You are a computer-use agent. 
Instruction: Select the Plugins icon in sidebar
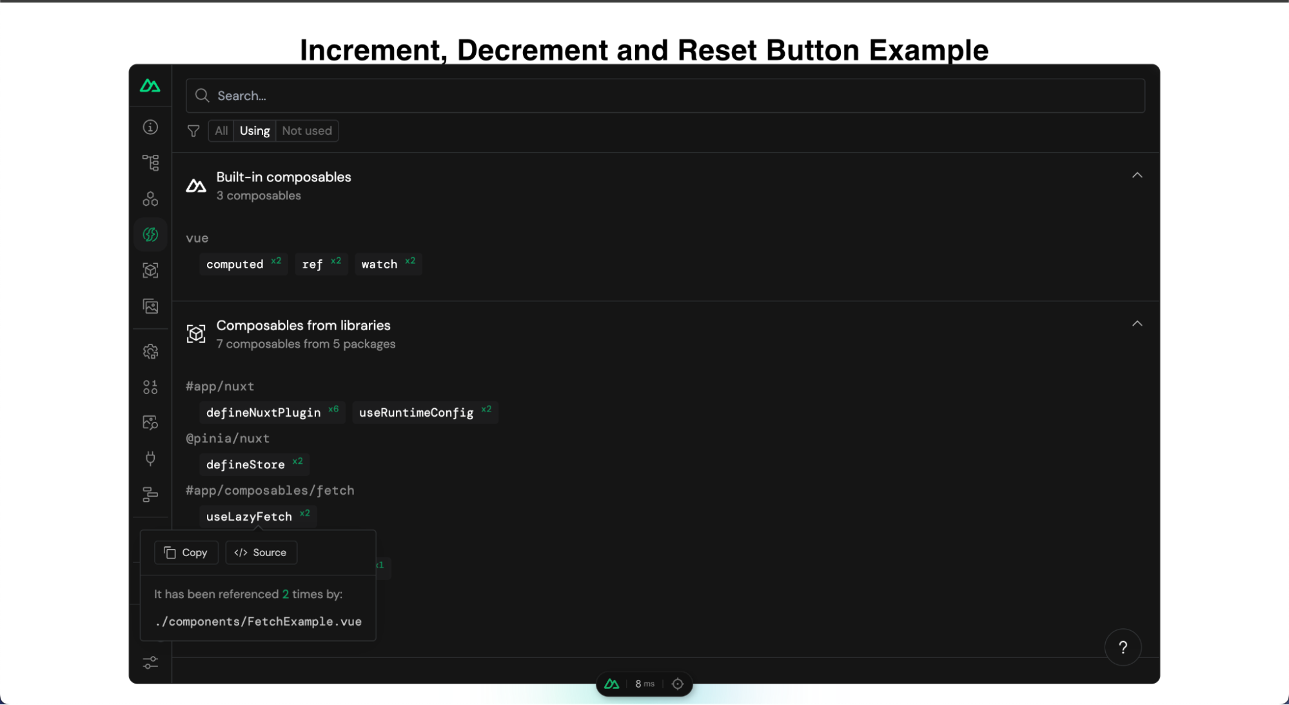(x=150, y=458)
